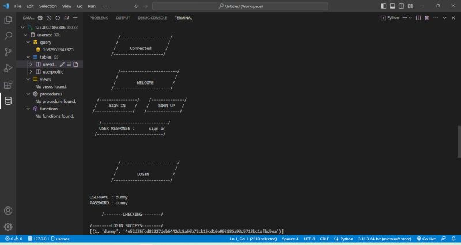This screenshot has width=461, height=245.
Task: Open query history icon in database panel
Action: pos(49,18)
